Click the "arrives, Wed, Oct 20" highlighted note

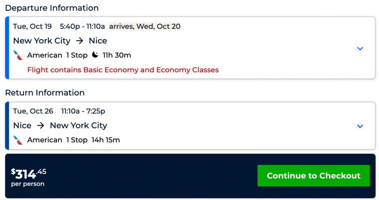click(x=145, y=26)
